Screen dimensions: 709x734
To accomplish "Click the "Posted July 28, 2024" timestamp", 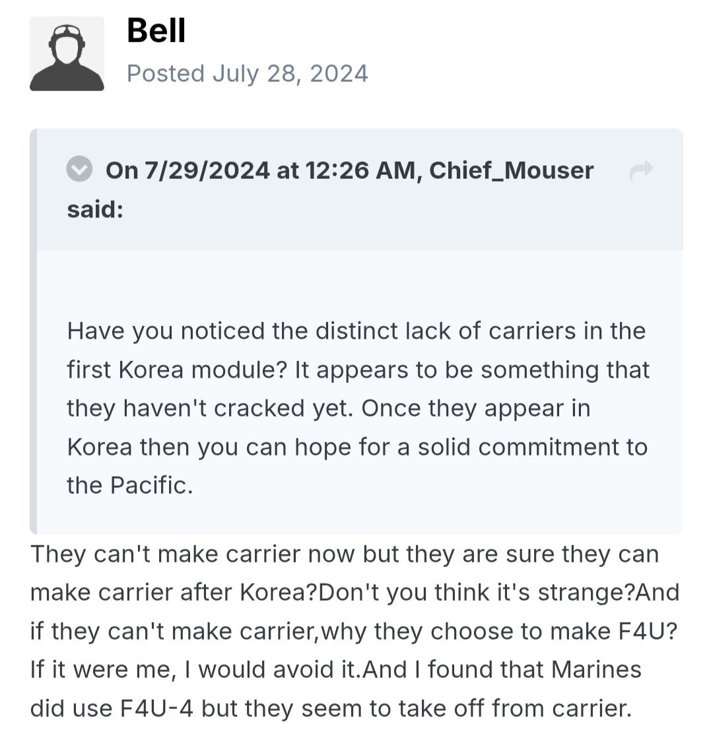I will pos(247,73).
